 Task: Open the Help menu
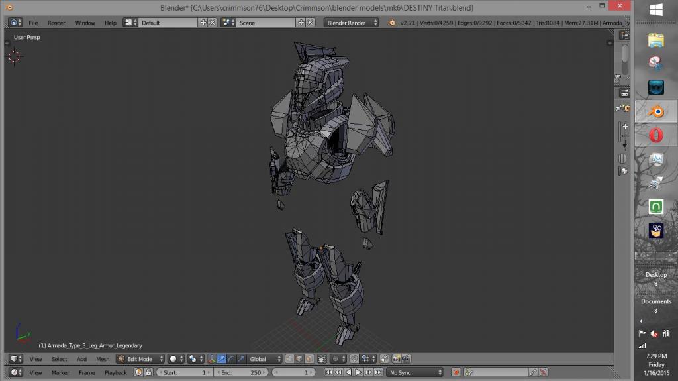pyautogui.click(x=111, y=23)
